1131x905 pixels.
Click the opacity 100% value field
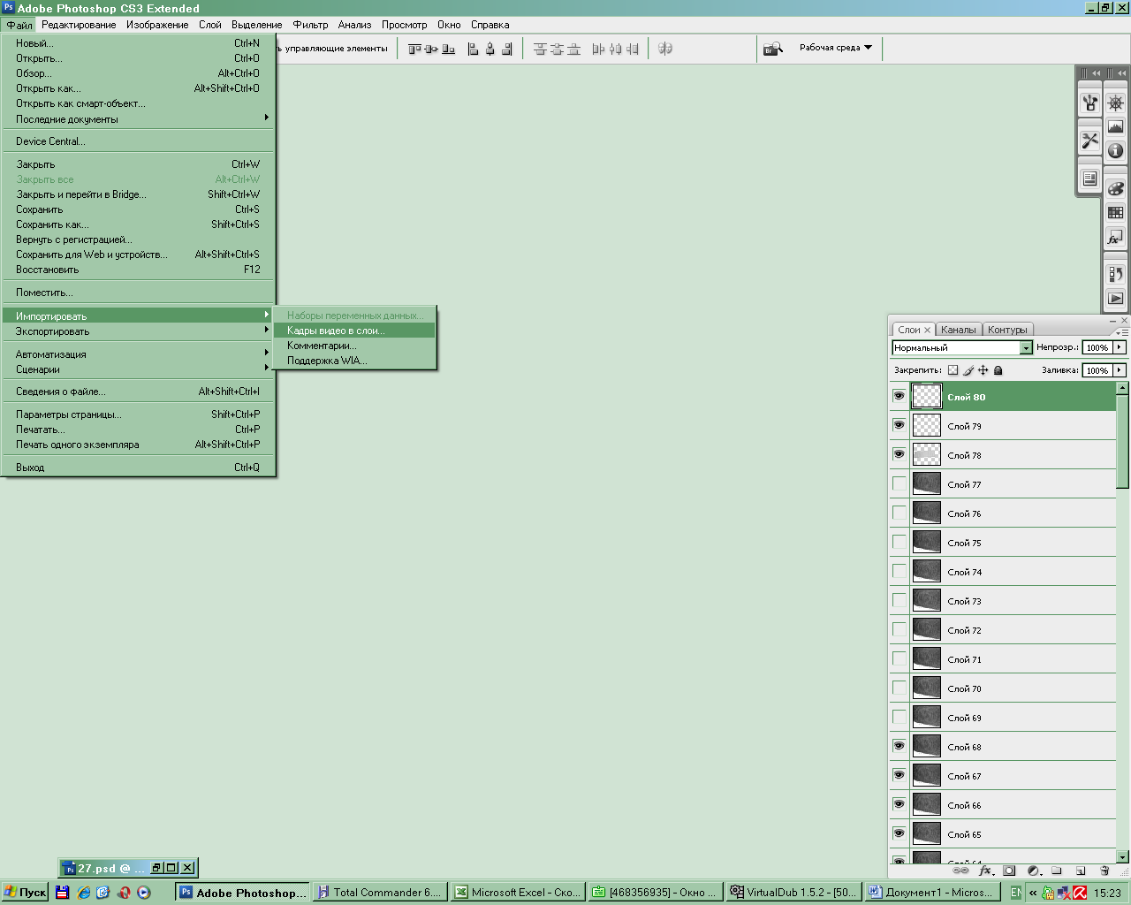[x=1097, y=347]
